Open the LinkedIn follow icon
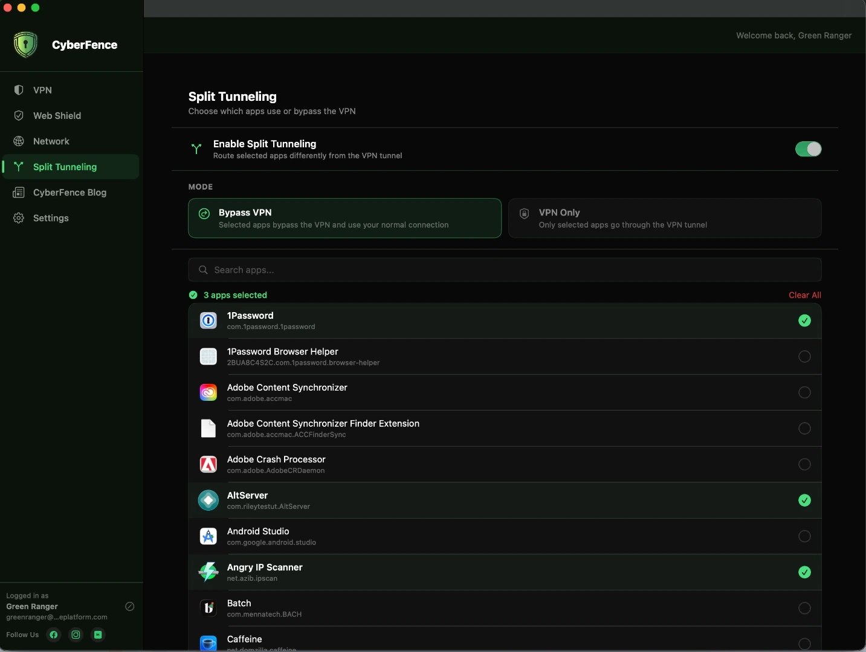 98,634
